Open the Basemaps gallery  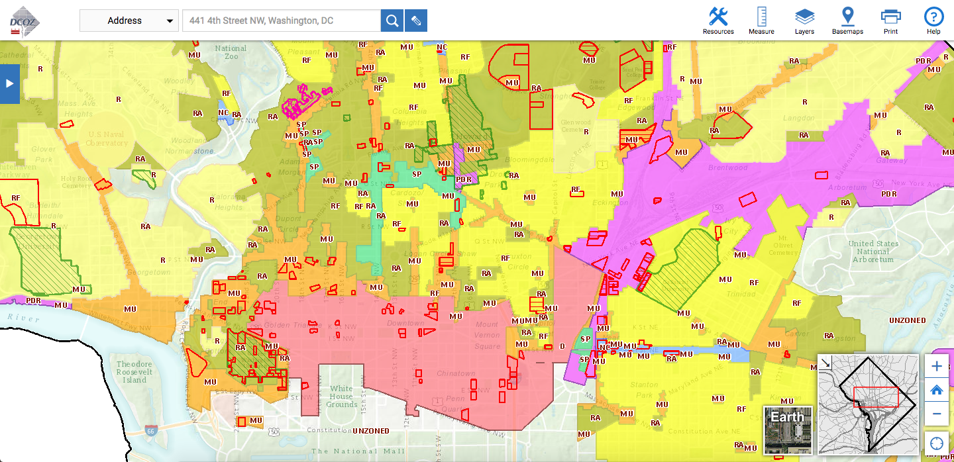coord(847,20)
